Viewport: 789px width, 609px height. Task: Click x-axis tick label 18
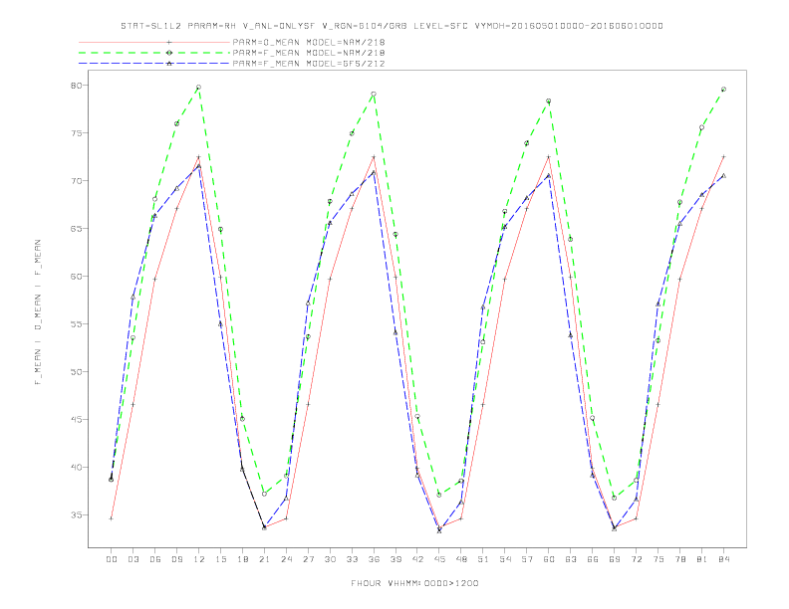pos(242,559)
